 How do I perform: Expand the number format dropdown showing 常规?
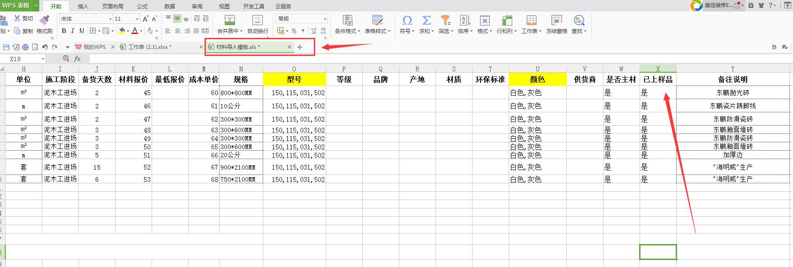(x=325, y=19)
